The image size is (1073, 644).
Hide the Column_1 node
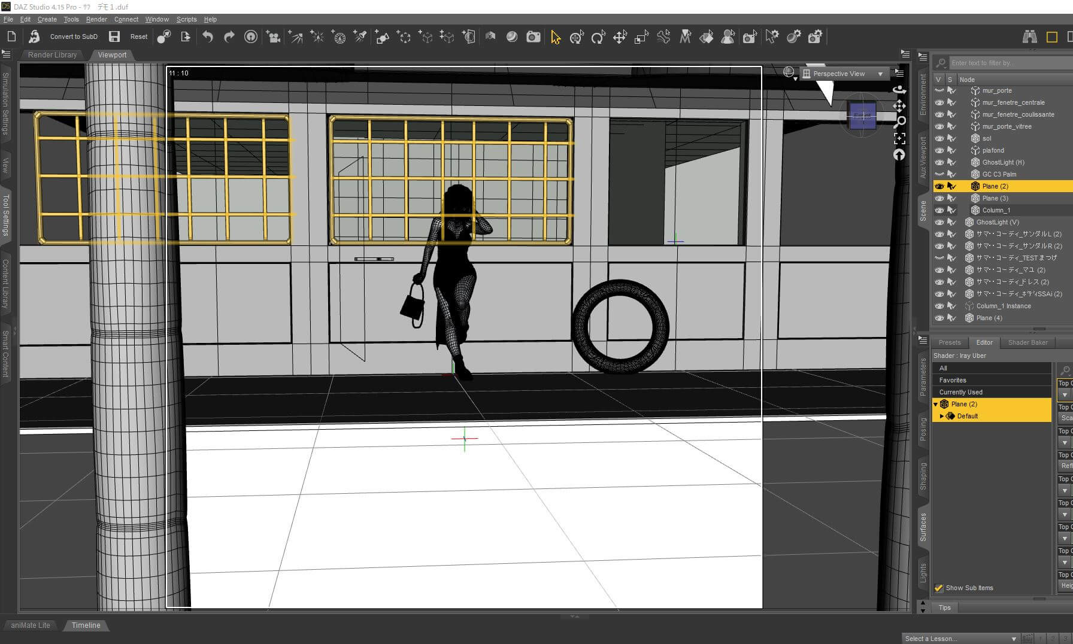pos(939,210)
